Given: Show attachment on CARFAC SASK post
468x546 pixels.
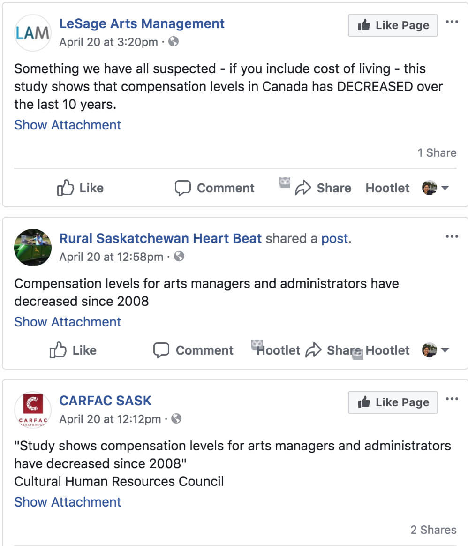Looking at the screenshot, I should point(68,502).
